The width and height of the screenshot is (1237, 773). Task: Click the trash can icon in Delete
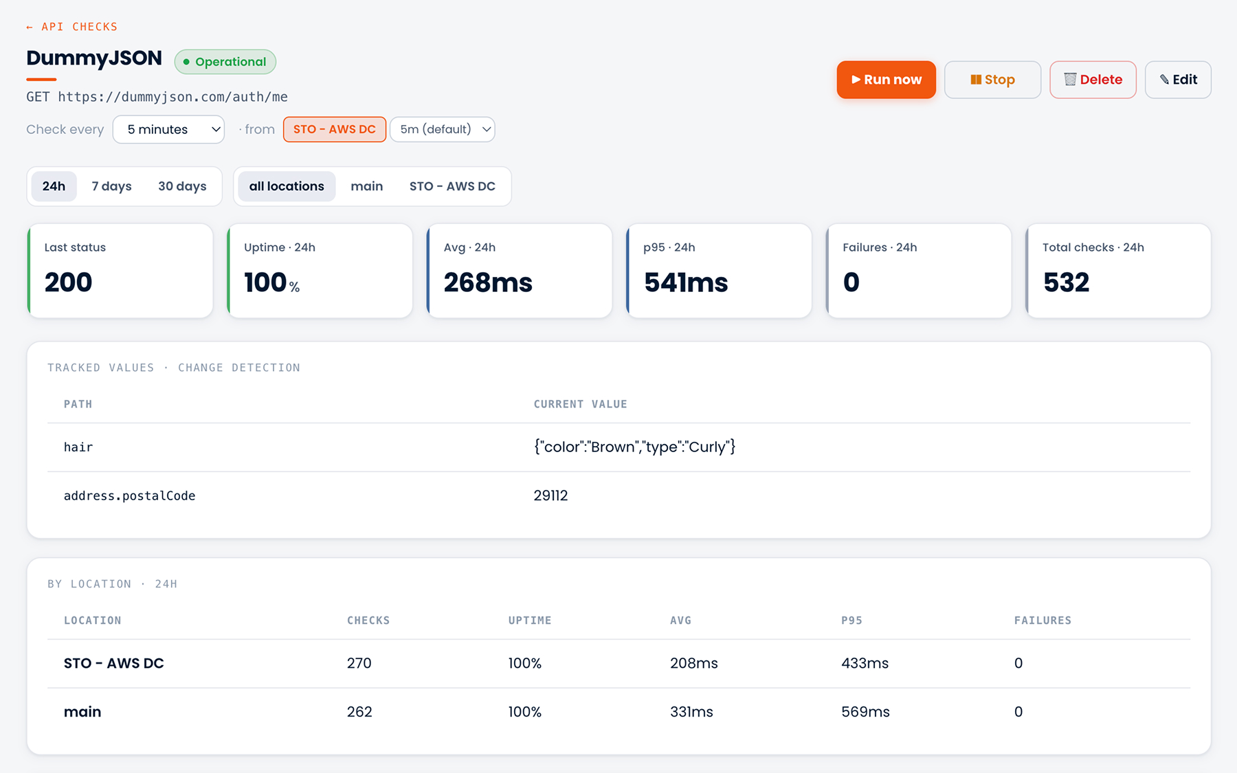tap(1070, 80)
